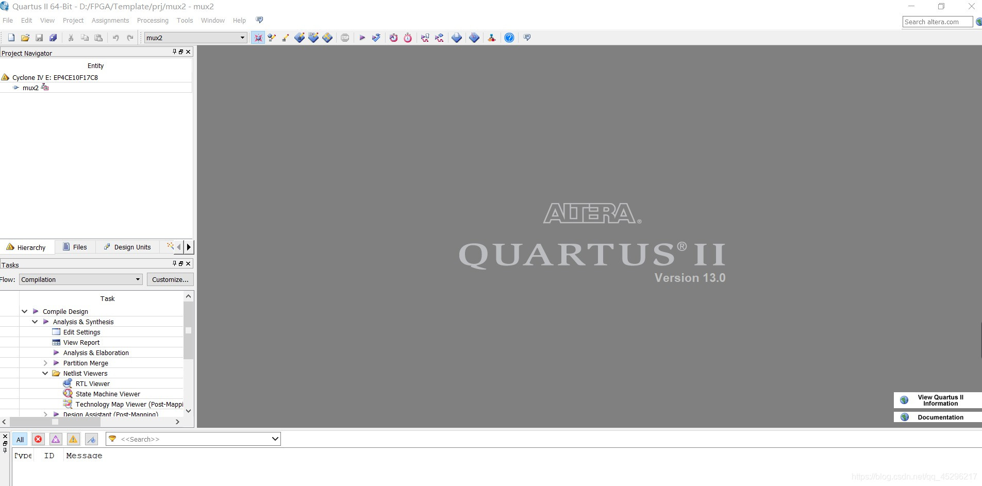Open the blue Help question mark icon
This screenshot has width=982, height=486.
tap(509, 38)
